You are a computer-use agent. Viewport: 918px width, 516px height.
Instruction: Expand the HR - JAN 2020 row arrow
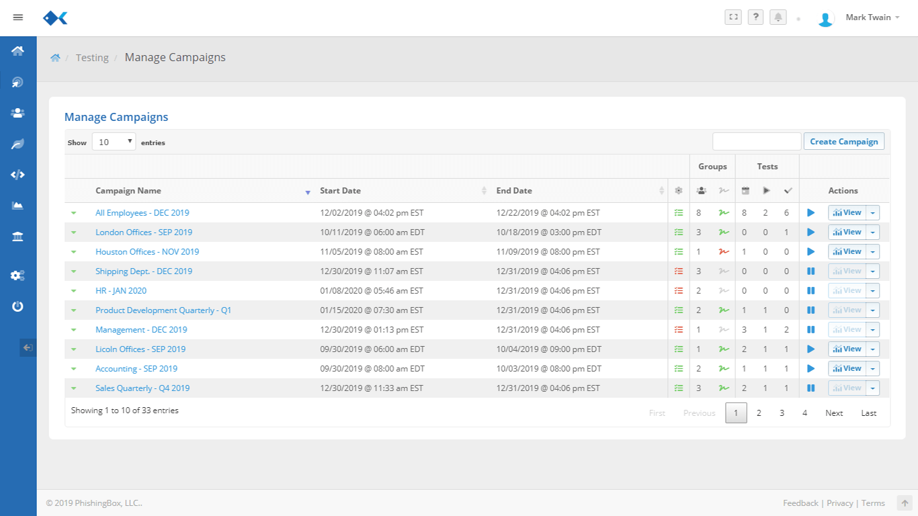click(74, 291)
